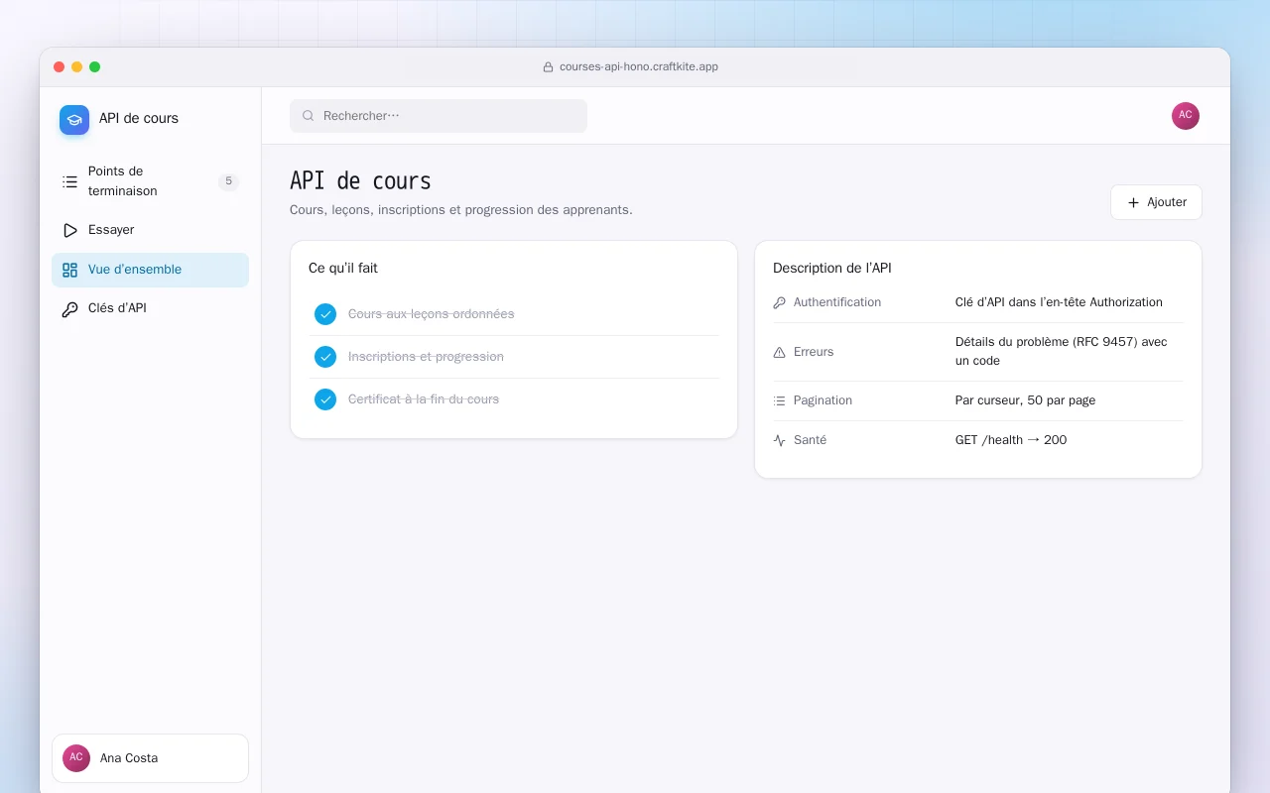The image size is (1270, 793).
Task: Click the graduation cap app logo
Action: [x=74, y=120]
